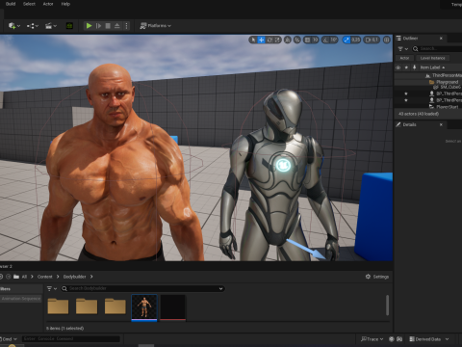
Task: Toggle grid snapping in the viewport
Action: [307, 40]
